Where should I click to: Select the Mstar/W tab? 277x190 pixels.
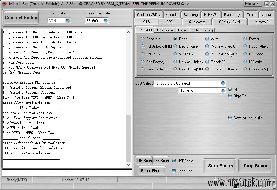pyautogui.click(x=261, y=22)
